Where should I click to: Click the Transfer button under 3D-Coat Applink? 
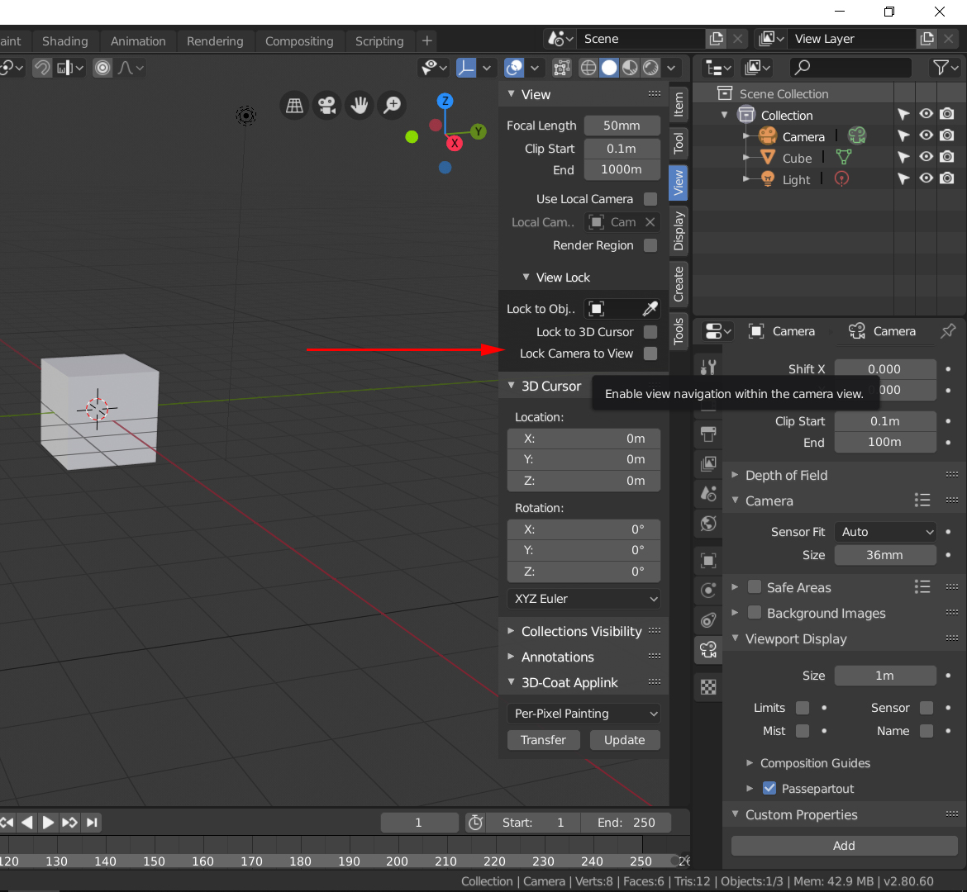[543, 739]
